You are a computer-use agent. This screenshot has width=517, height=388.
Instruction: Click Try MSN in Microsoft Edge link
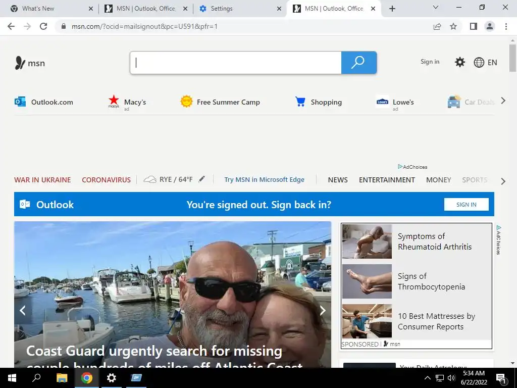265,179
